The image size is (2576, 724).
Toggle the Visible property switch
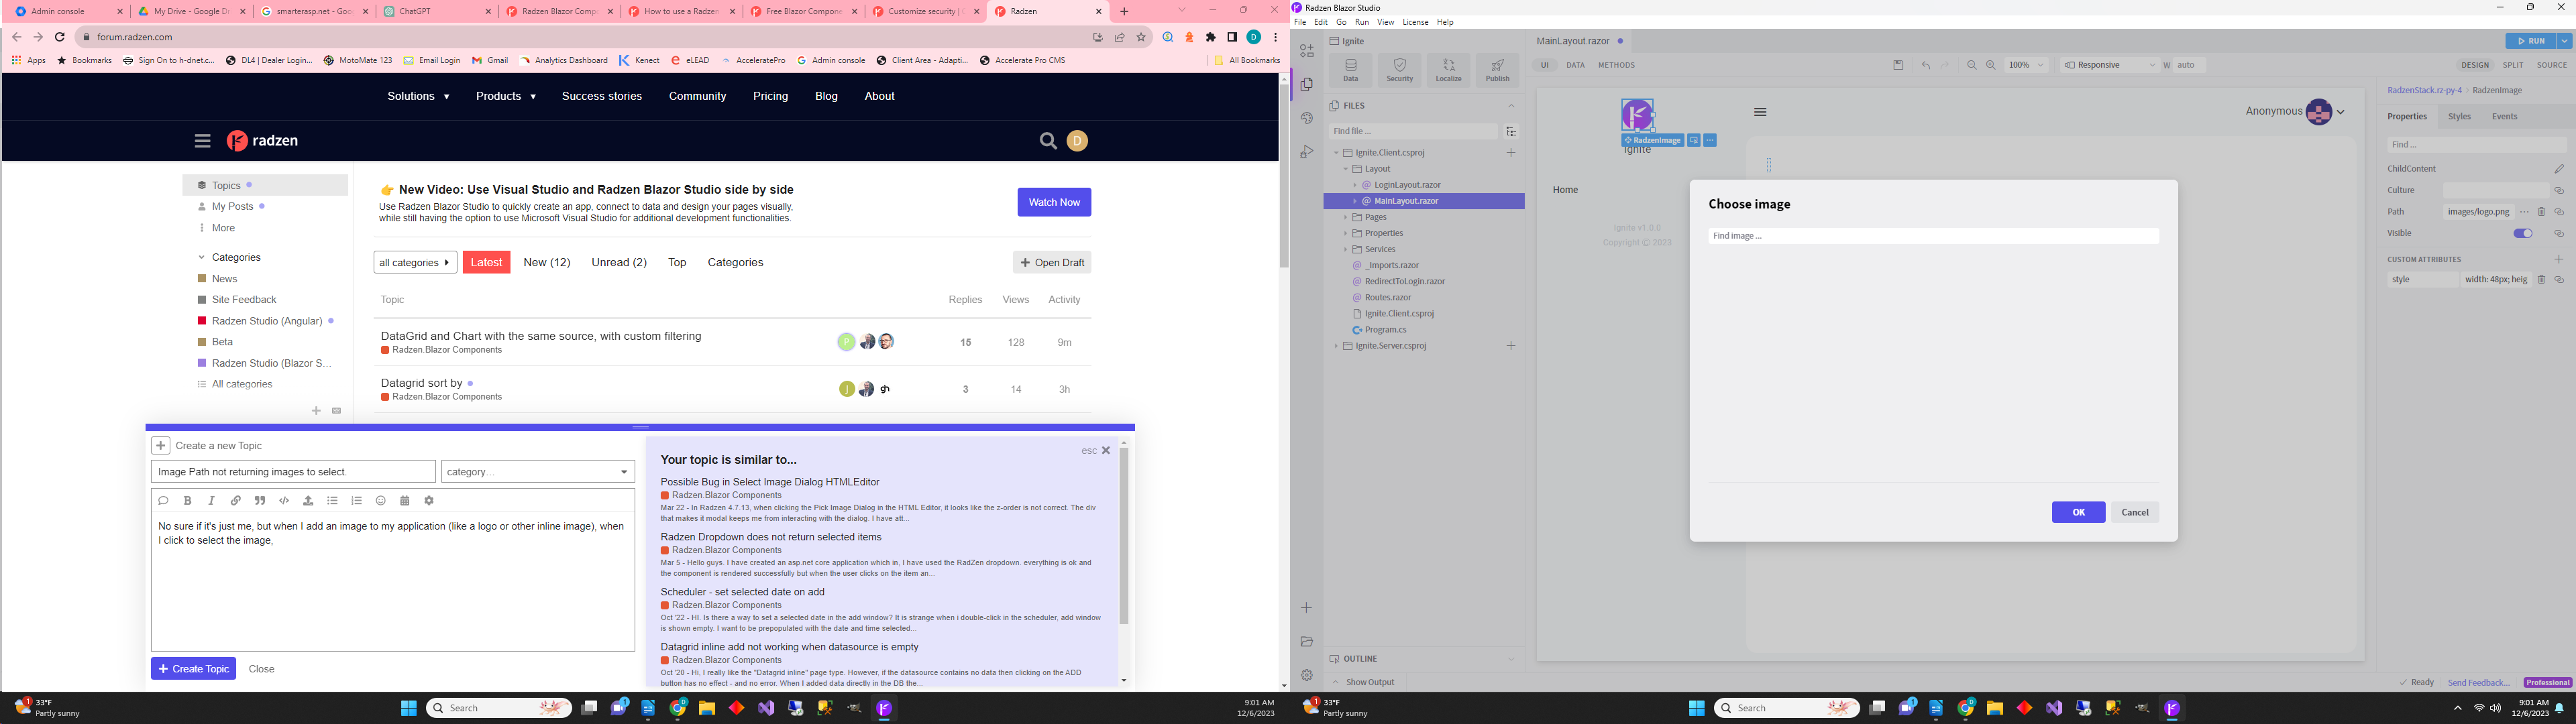2522,234
